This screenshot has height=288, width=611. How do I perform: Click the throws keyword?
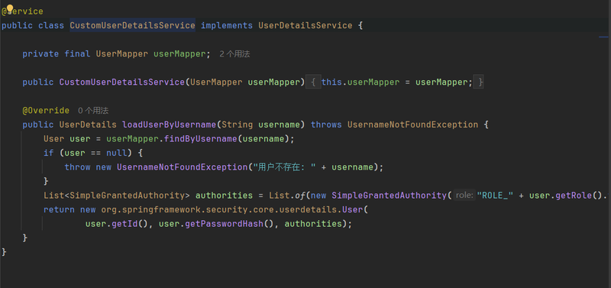326,125
